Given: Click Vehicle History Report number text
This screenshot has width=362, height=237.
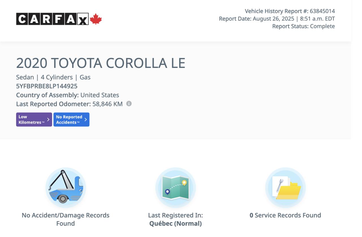Looking at the screenshot, I should [x=290, y=11].
